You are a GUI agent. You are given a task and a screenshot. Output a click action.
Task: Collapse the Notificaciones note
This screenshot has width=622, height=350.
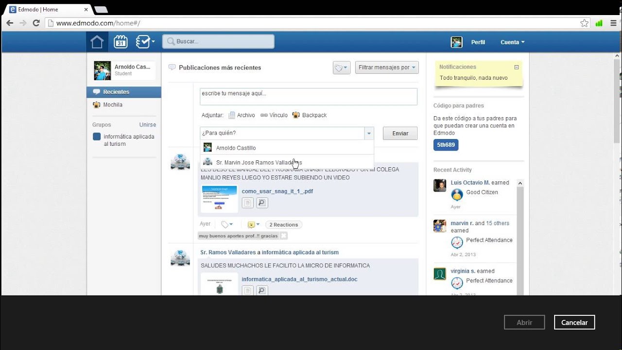coord(517,67)
